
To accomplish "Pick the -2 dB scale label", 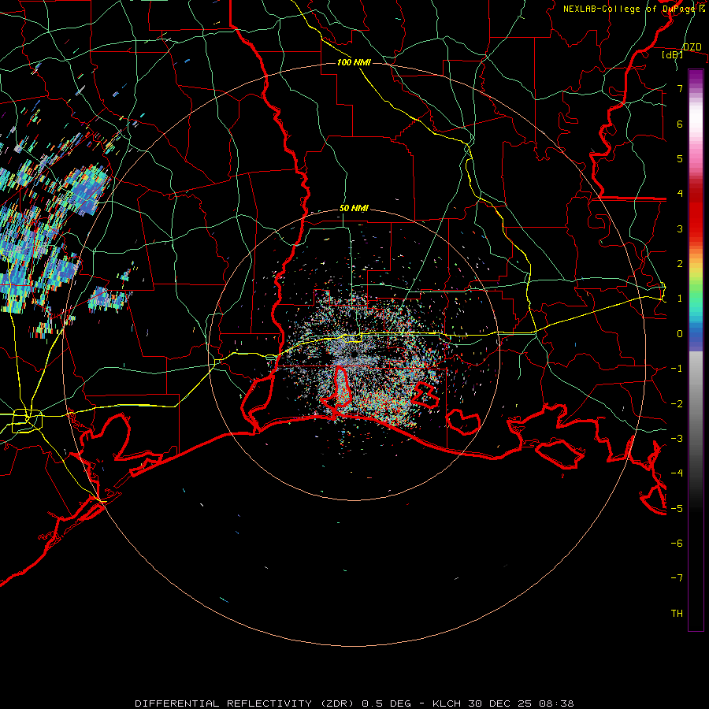I will coord(677,403).
